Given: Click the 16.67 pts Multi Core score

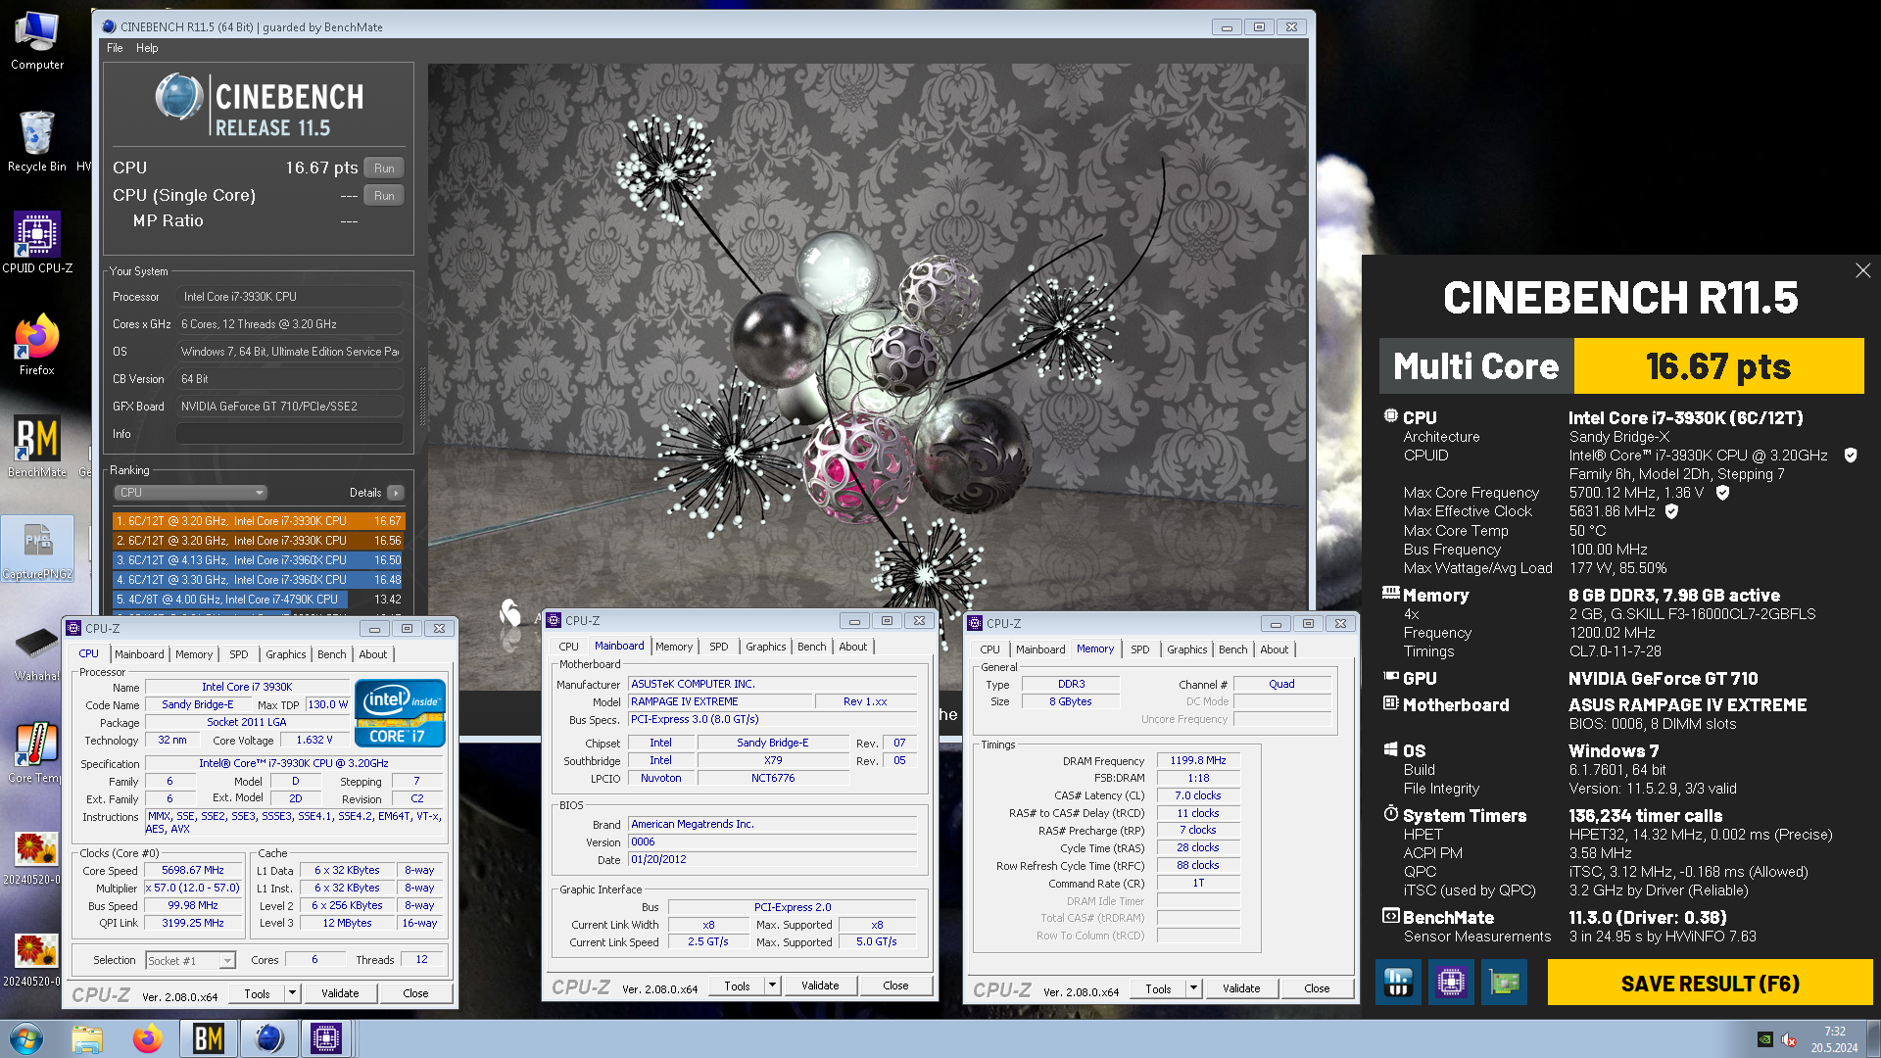Looking at the screenshot, I should pyautogui.click(x=1718, y=366).
